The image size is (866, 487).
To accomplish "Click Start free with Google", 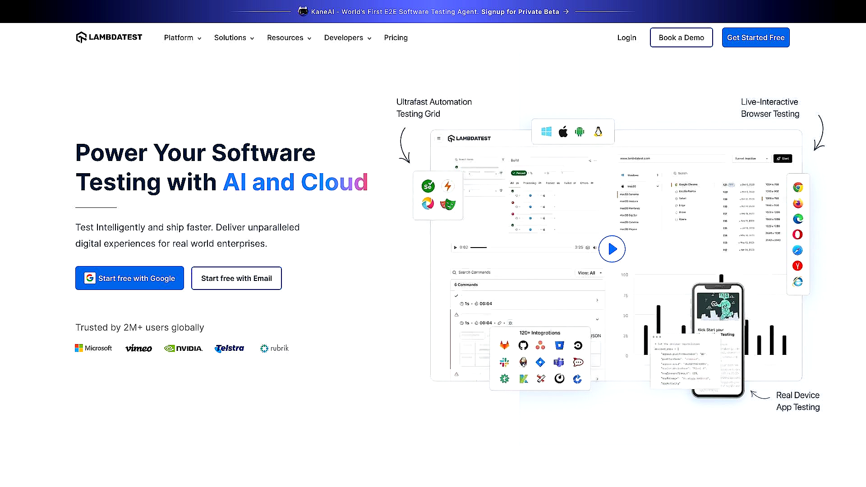I will (129, 278).
